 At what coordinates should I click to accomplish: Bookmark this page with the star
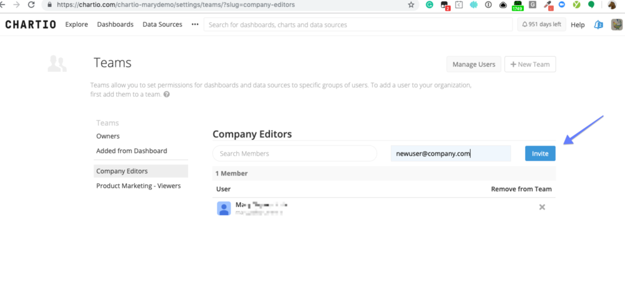411,5
